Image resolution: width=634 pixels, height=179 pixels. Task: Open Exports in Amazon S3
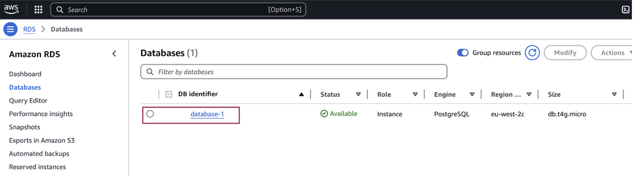(x=42, y=140)
